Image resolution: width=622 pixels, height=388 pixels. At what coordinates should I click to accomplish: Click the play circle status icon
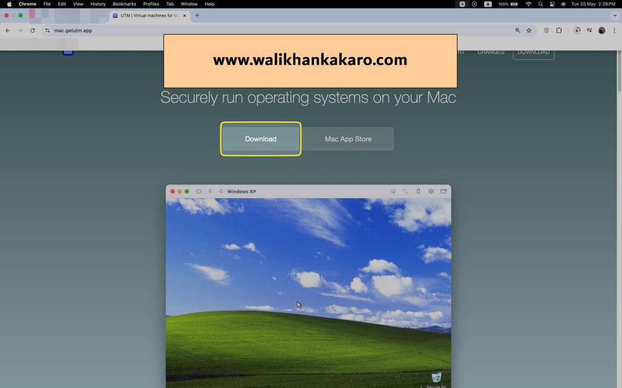pyautogui.click(x=474, y=4)
